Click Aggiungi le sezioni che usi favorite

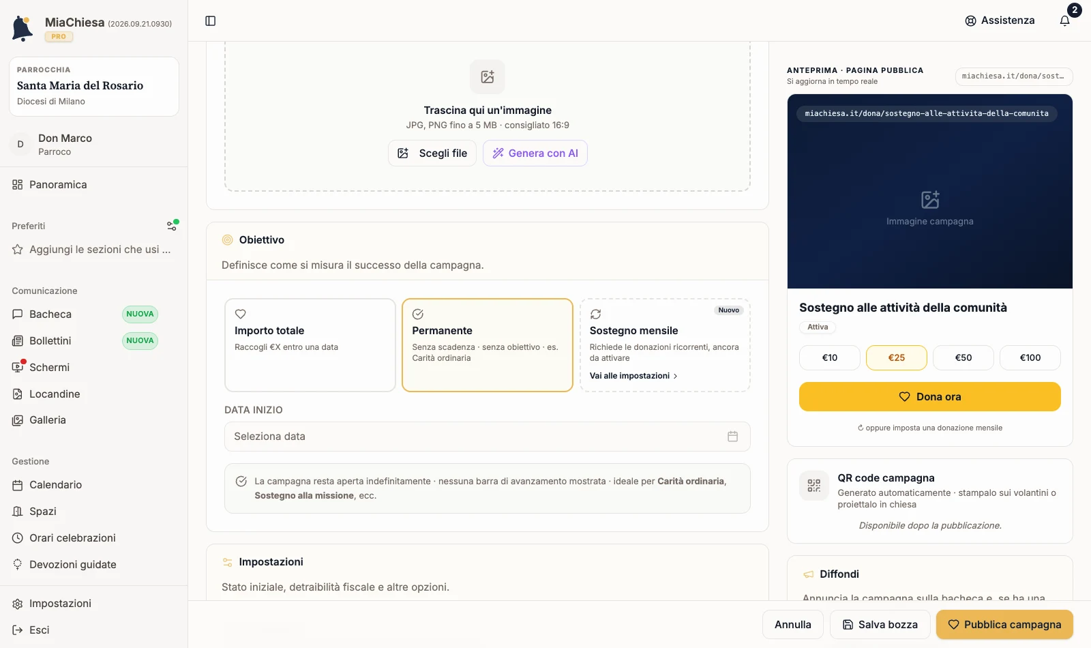coord(94,250)
